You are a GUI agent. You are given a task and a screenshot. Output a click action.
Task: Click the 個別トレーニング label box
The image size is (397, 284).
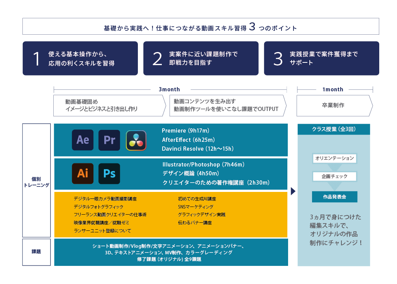[x=36, y=180]
